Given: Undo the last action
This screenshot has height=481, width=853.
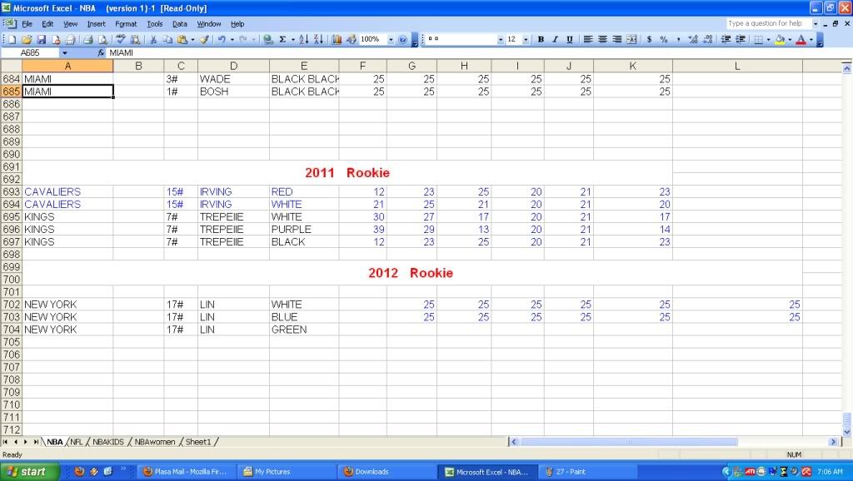Looking at the screenshot, I should [x=222, y=39].
